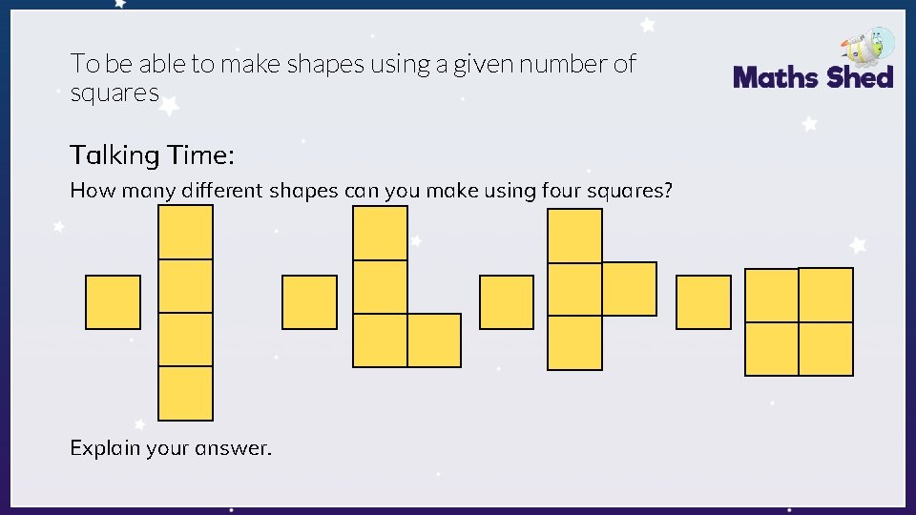The width and height of the screenshot is (916, 515).
Task: Click the top square of the T-shape
Action: [574, 236]
